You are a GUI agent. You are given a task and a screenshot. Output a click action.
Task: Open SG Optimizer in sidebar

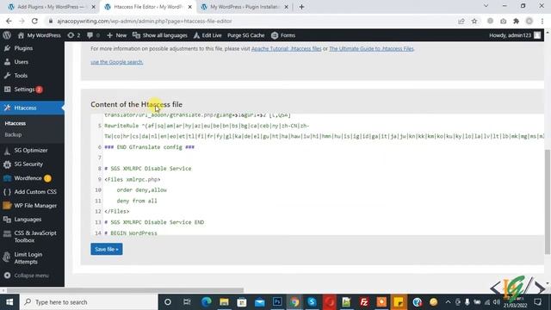point(32,151)
